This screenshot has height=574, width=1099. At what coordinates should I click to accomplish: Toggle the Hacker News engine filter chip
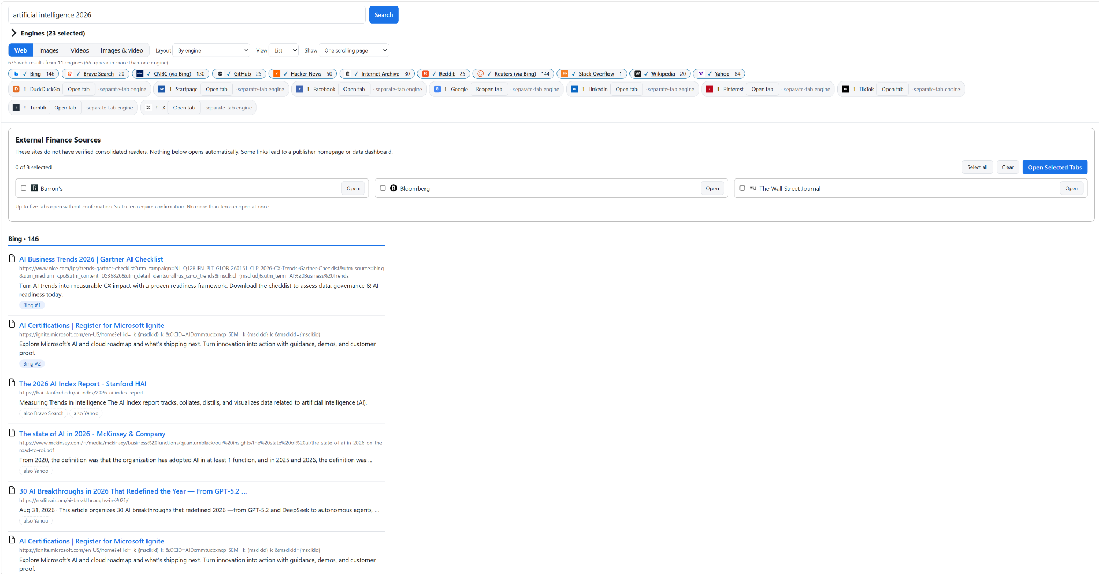tap(303, 73)
